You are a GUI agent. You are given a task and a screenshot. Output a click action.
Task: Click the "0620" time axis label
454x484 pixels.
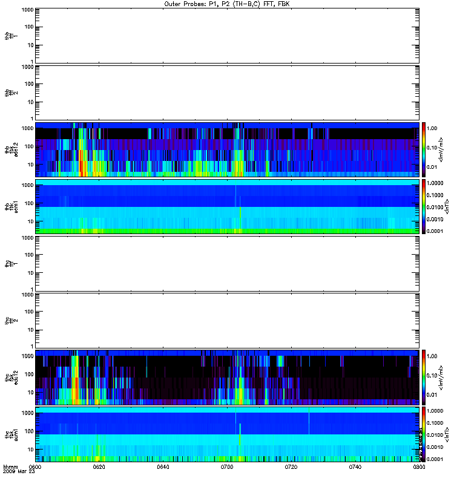pos(99,467)
